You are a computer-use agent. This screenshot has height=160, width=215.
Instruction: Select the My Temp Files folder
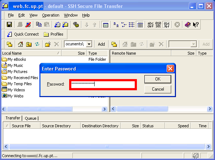[x=17, y=84]
